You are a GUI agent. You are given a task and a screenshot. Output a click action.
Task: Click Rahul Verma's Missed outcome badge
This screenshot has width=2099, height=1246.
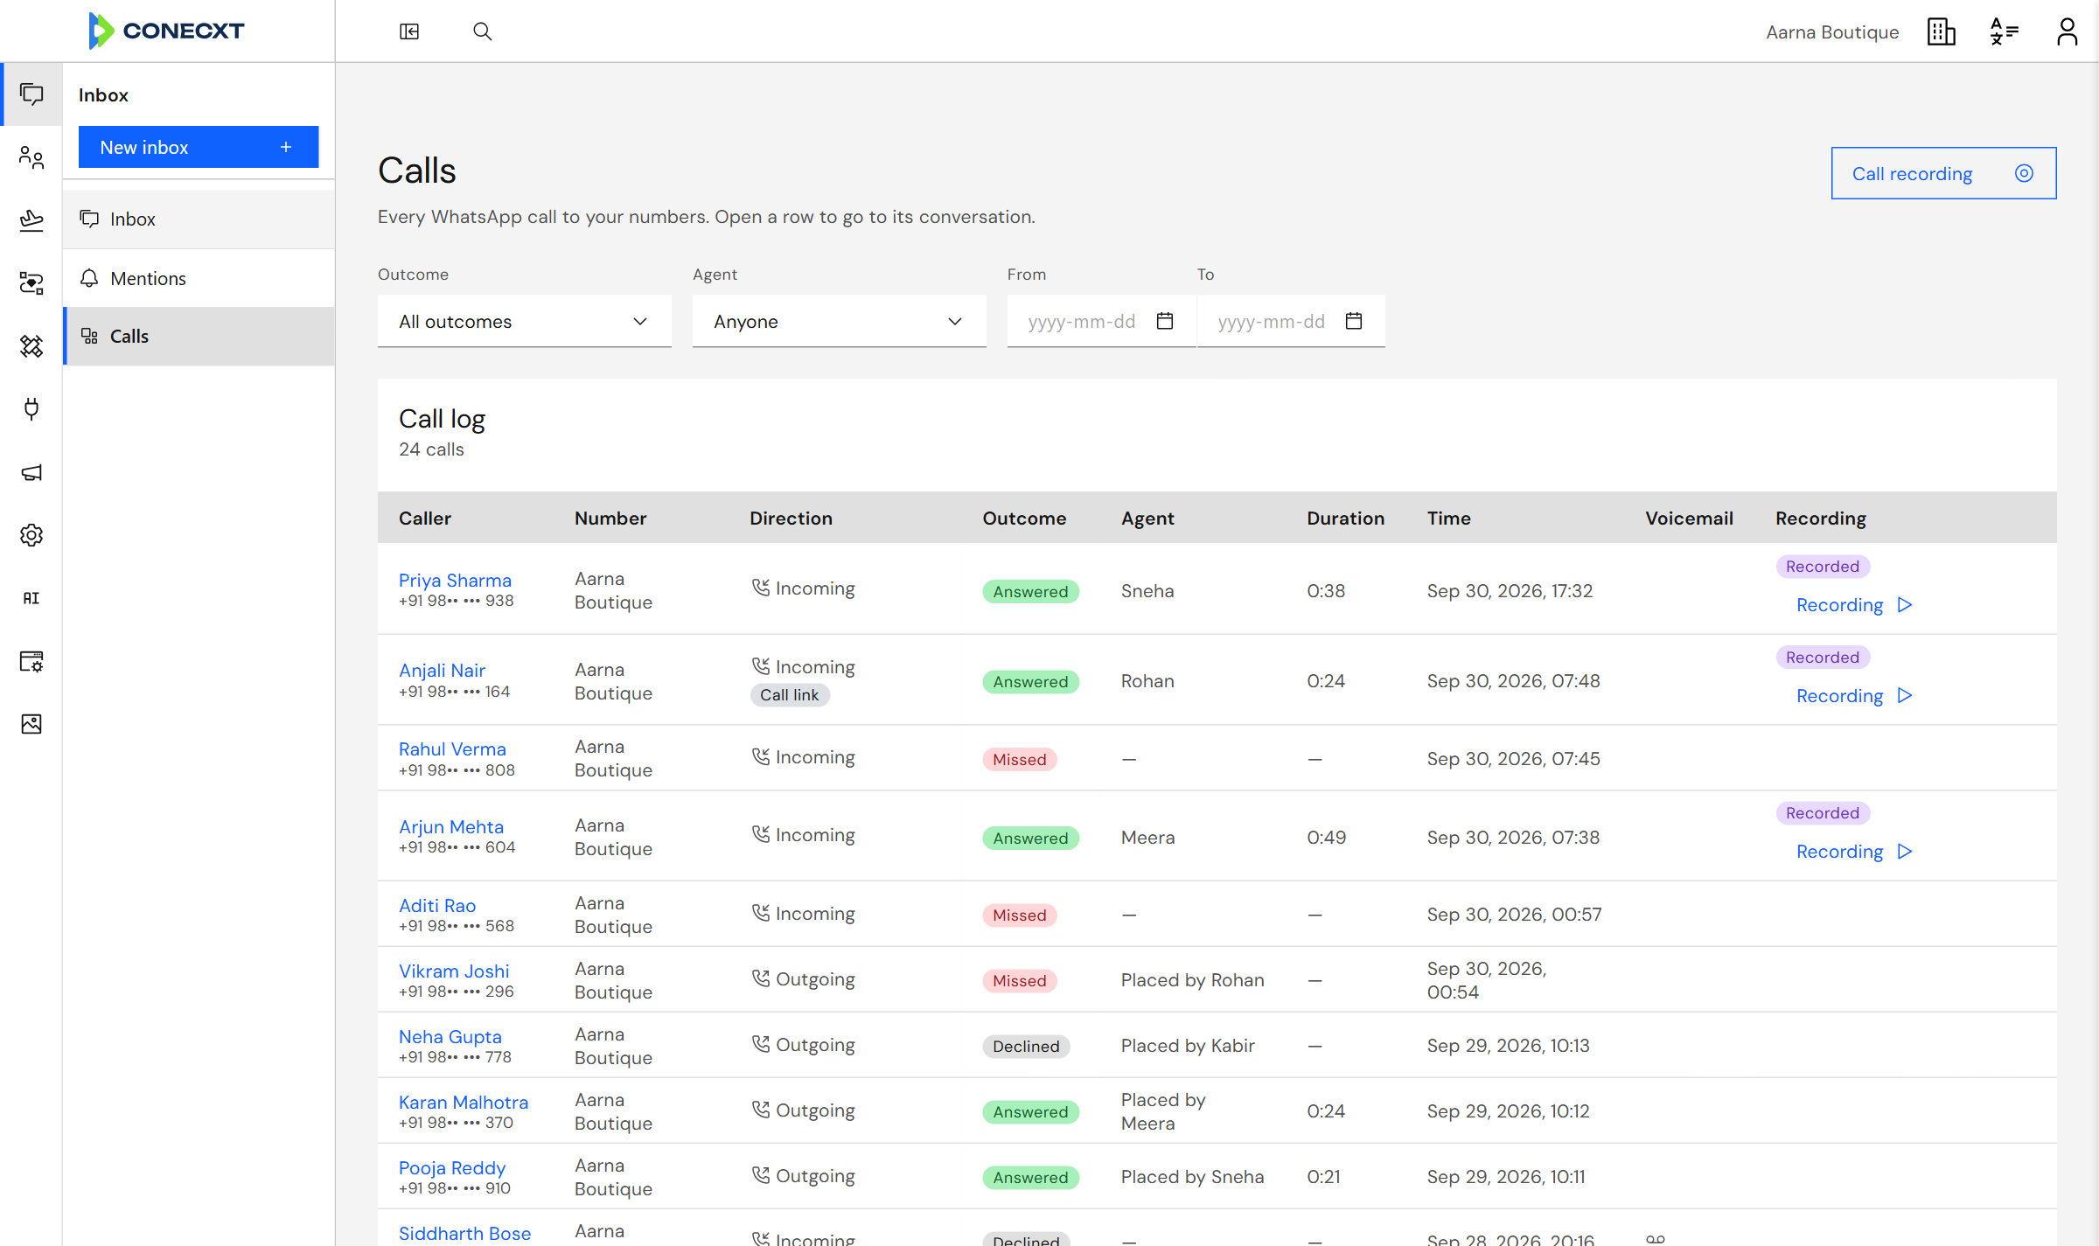pos(1020,760)
